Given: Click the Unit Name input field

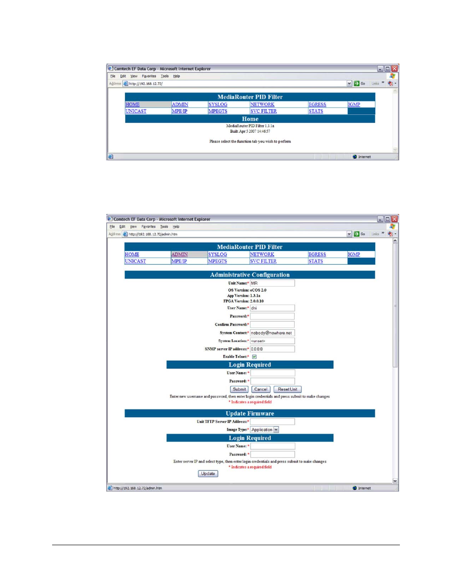Looking at the screenshot, I should (272, 283).
